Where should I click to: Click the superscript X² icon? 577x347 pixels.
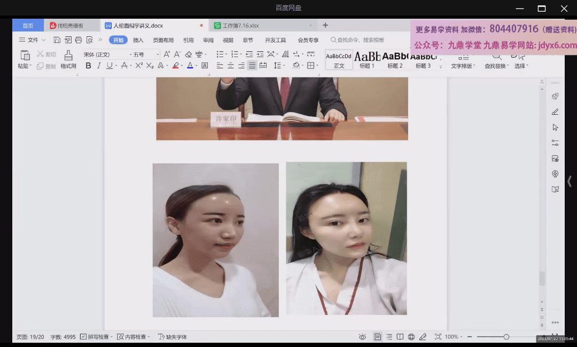pos(139,66)
